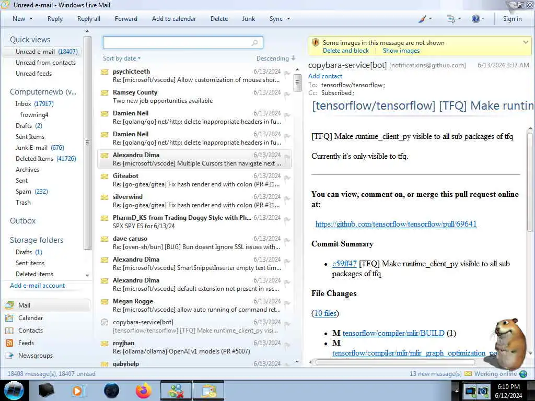Viewport: 535px width, 401px height.
Task: Toggle Descending sort order
Action: coord(276,58)
